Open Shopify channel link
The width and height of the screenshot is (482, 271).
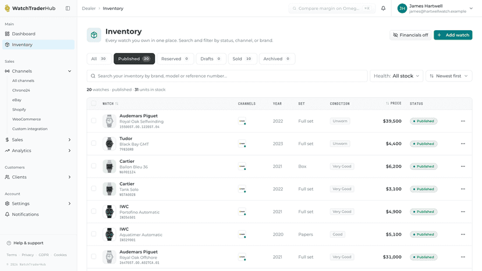(x=19, y=109)
